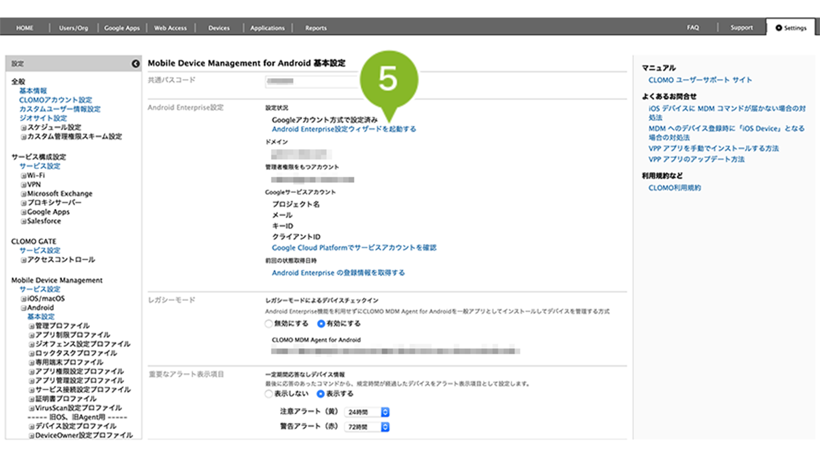The width and height of the screenshot is (820, 461).
Task: Go to the Devices menu tab
Action: pos(219,28)
